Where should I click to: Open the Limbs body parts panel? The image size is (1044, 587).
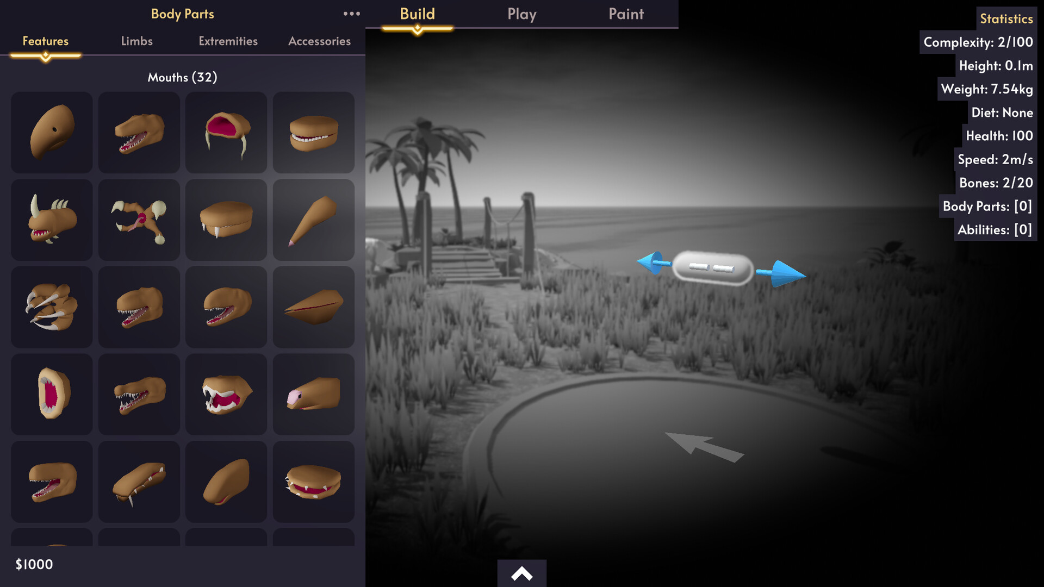coord(136,41)
